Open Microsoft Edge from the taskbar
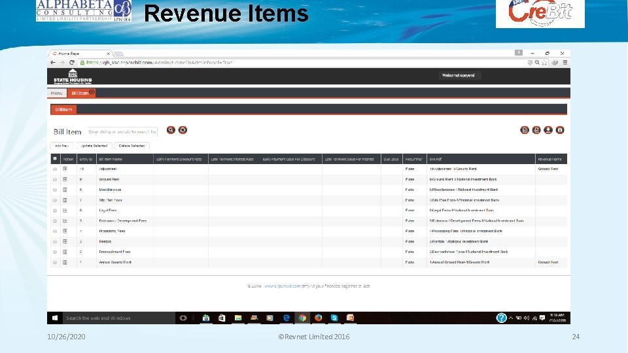The image size is (628, 353). pos(287,318)
